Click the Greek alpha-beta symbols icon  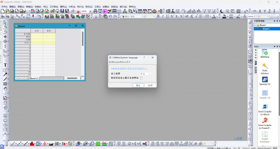pyautogui.click(x=187, y=16)
